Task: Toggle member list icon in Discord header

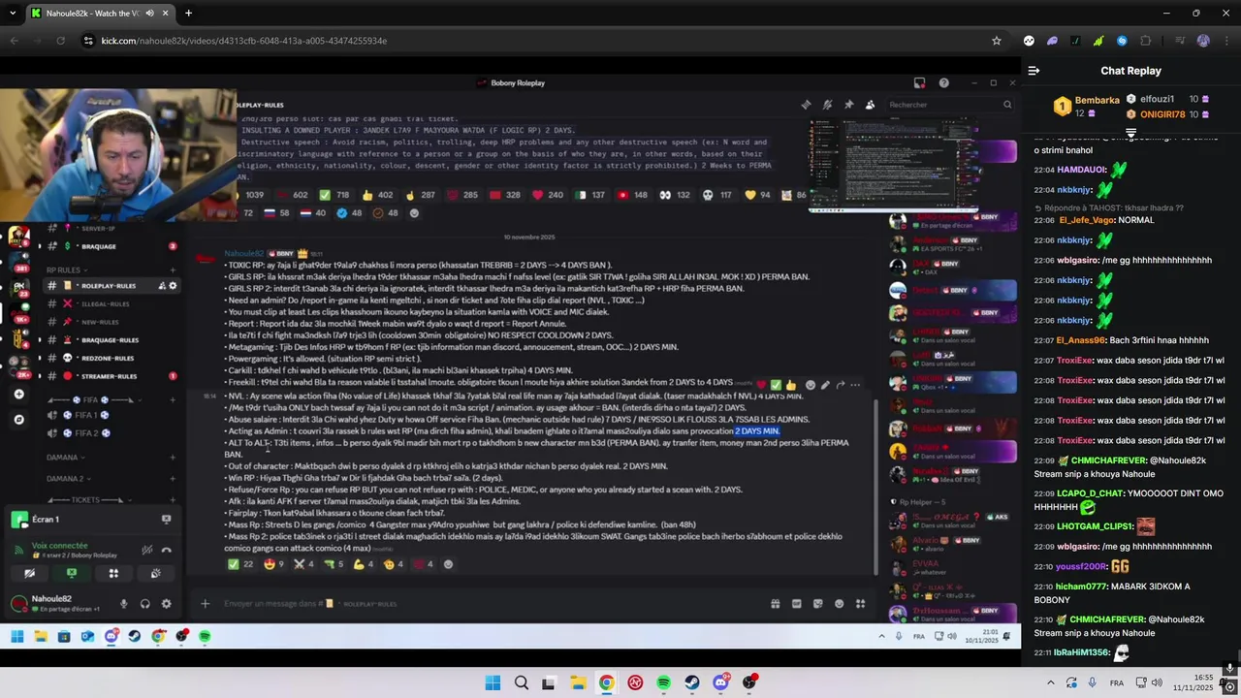Action: pyautogui.click(x=870, y=105)
